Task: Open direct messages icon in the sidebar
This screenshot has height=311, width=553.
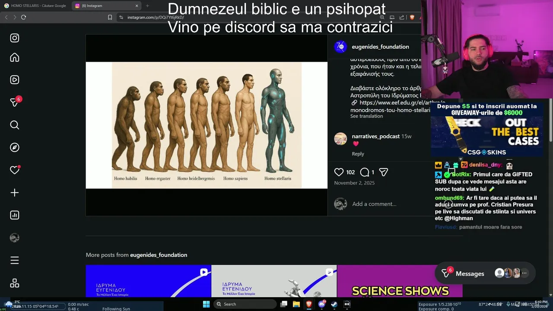Action: click(15, 102)
